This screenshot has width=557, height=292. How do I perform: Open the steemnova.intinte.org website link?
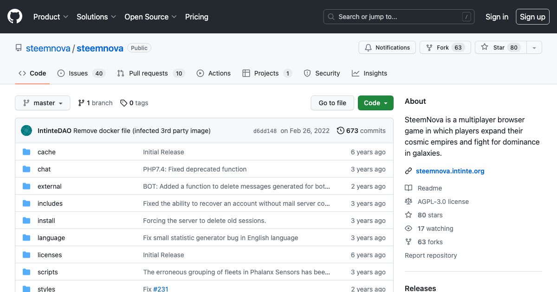(450, 171)
